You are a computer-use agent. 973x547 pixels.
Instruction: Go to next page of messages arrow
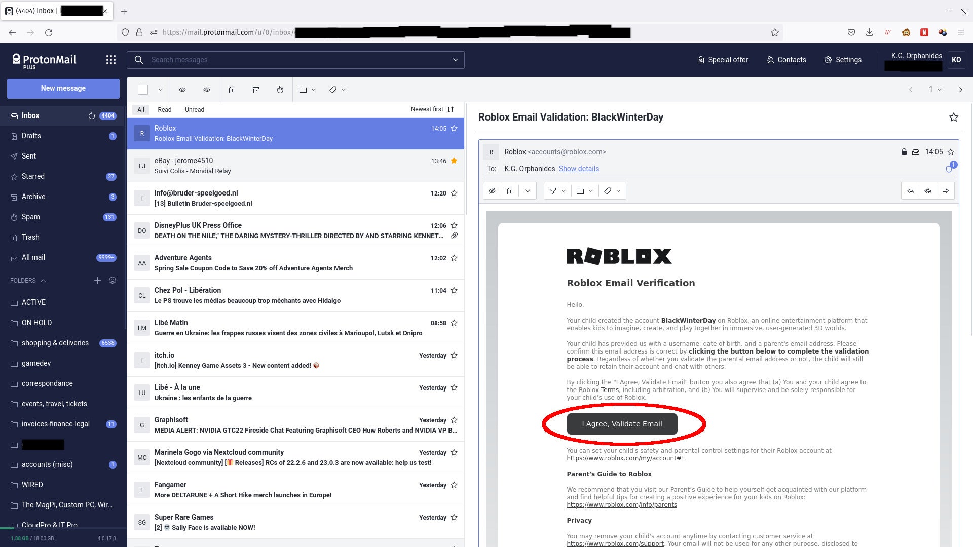[x=960, y=90]
